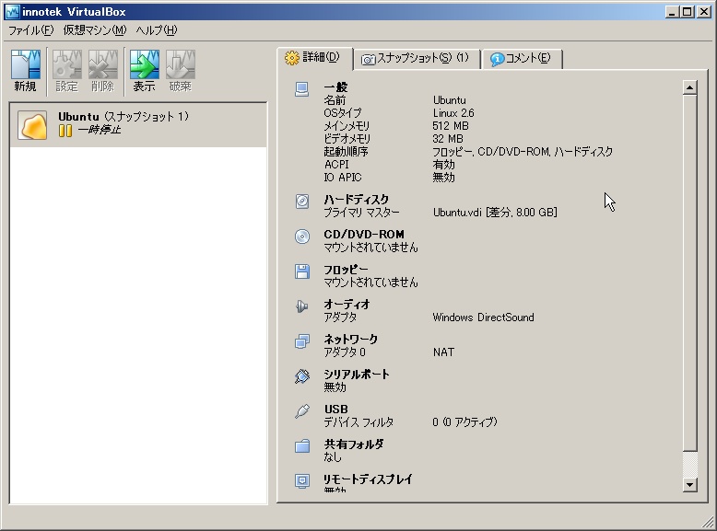Click the window resize grip corner

click(709, 523)
